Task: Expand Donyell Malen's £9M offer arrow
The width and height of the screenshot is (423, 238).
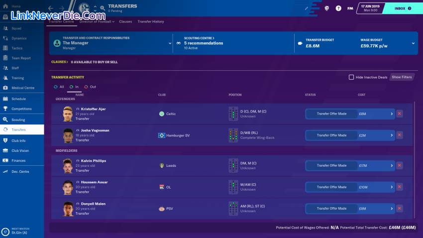Action: [x=392, y=208]
